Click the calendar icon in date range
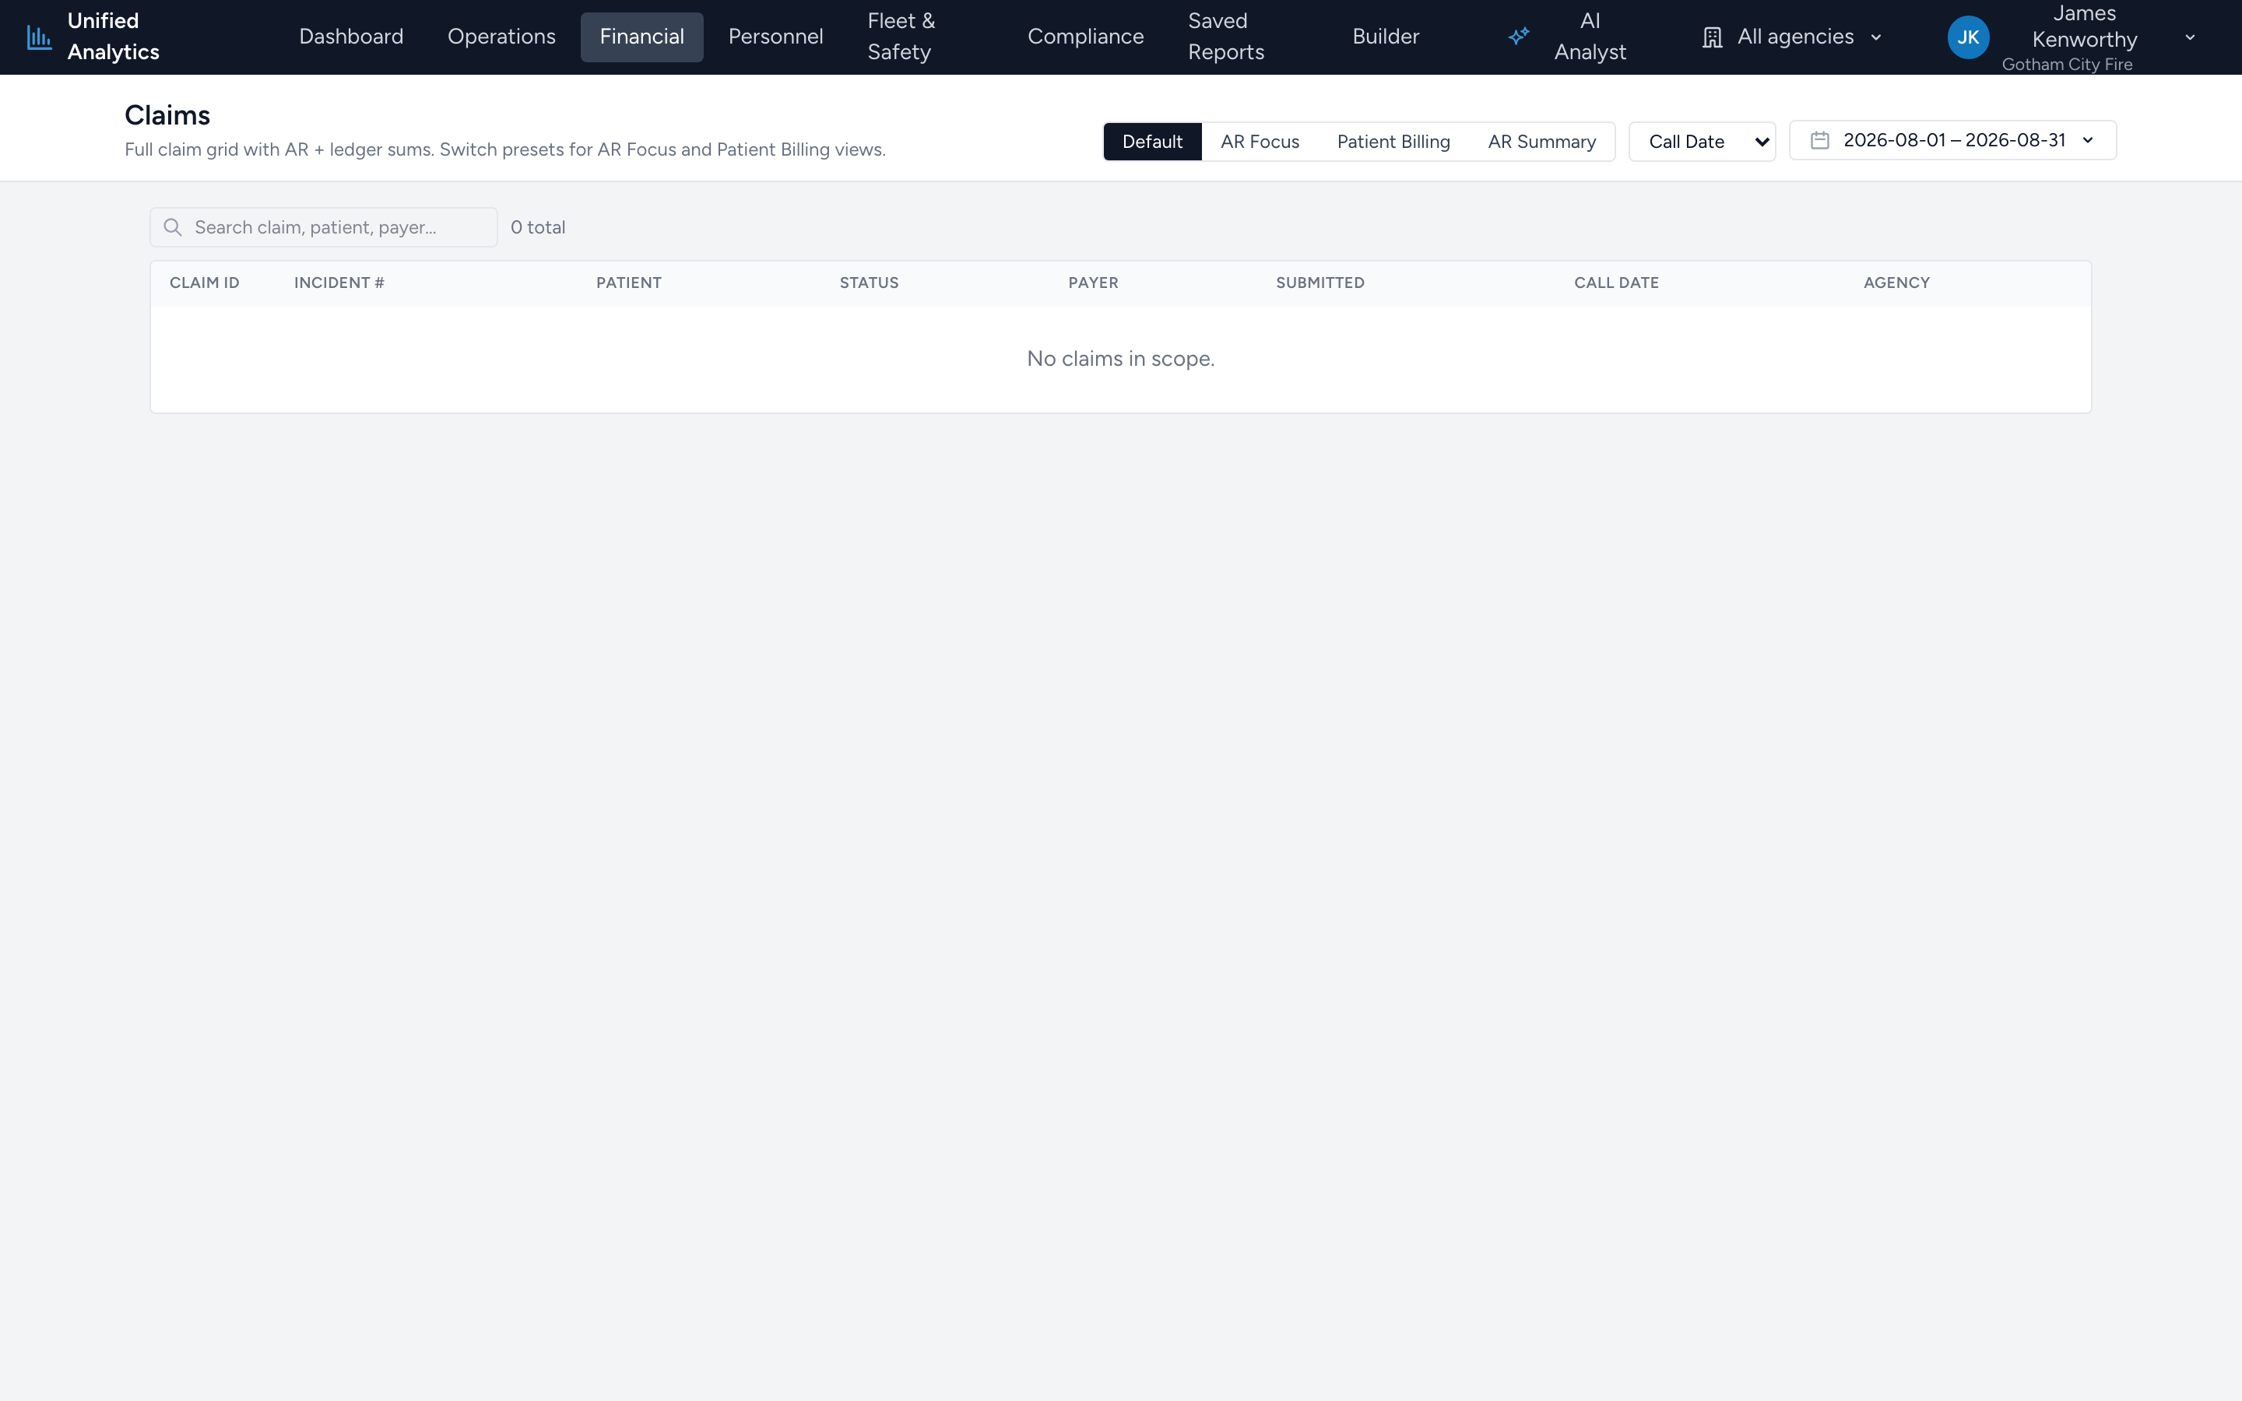 (1819, 141)
